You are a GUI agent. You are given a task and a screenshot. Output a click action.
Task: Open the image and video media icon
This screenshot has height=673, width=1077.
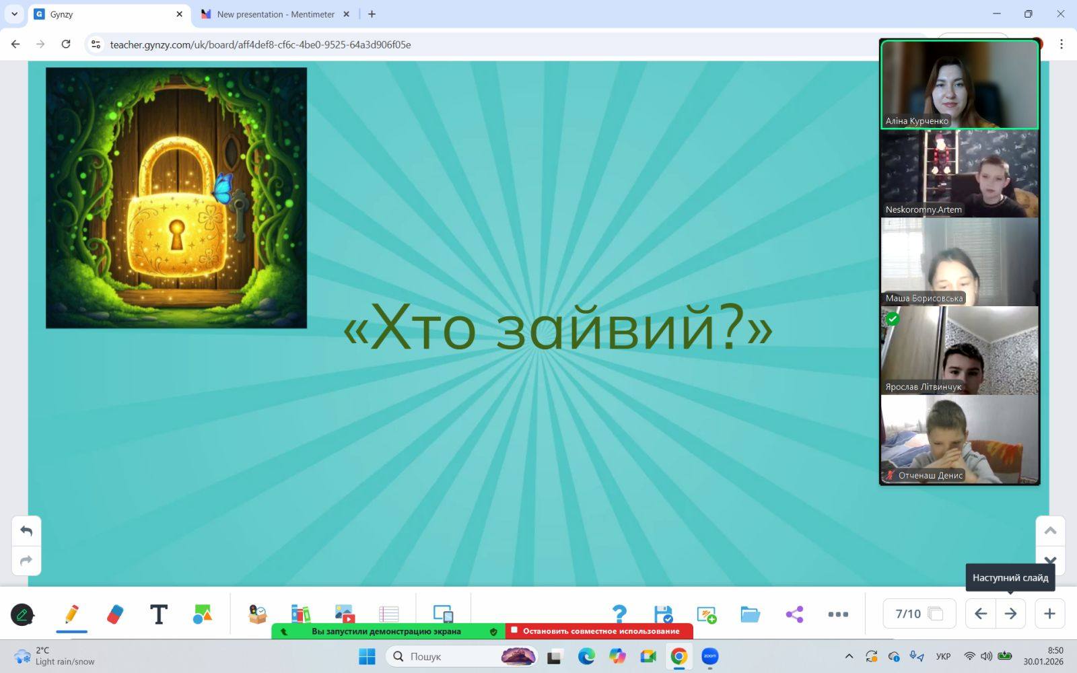click(344, 614)
